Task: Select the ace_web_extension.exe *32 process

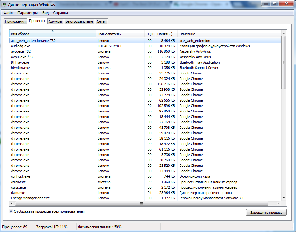Action: click(145, 41)
